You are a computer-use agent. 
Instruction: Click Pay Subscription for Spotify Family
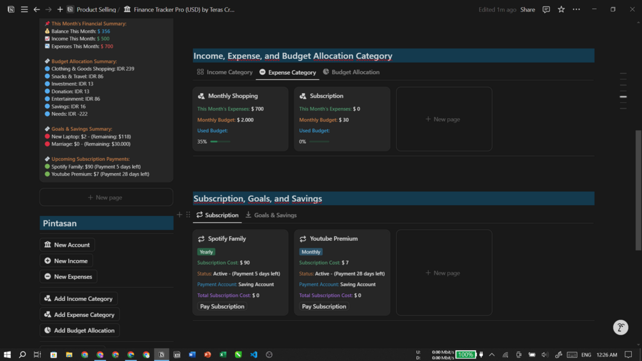222,306
